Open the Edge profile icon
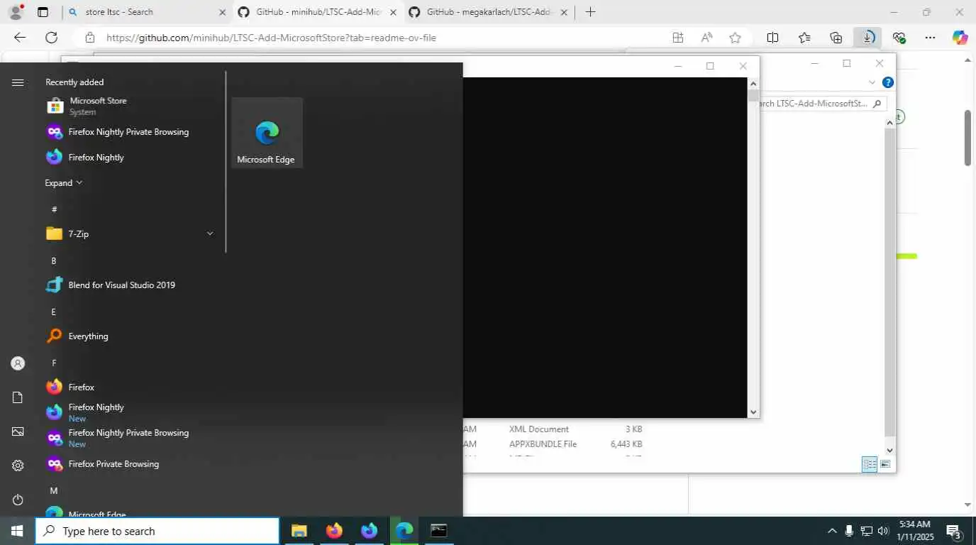Image resolution: width=976 pixels, height=545 pixels. (16, 12)
